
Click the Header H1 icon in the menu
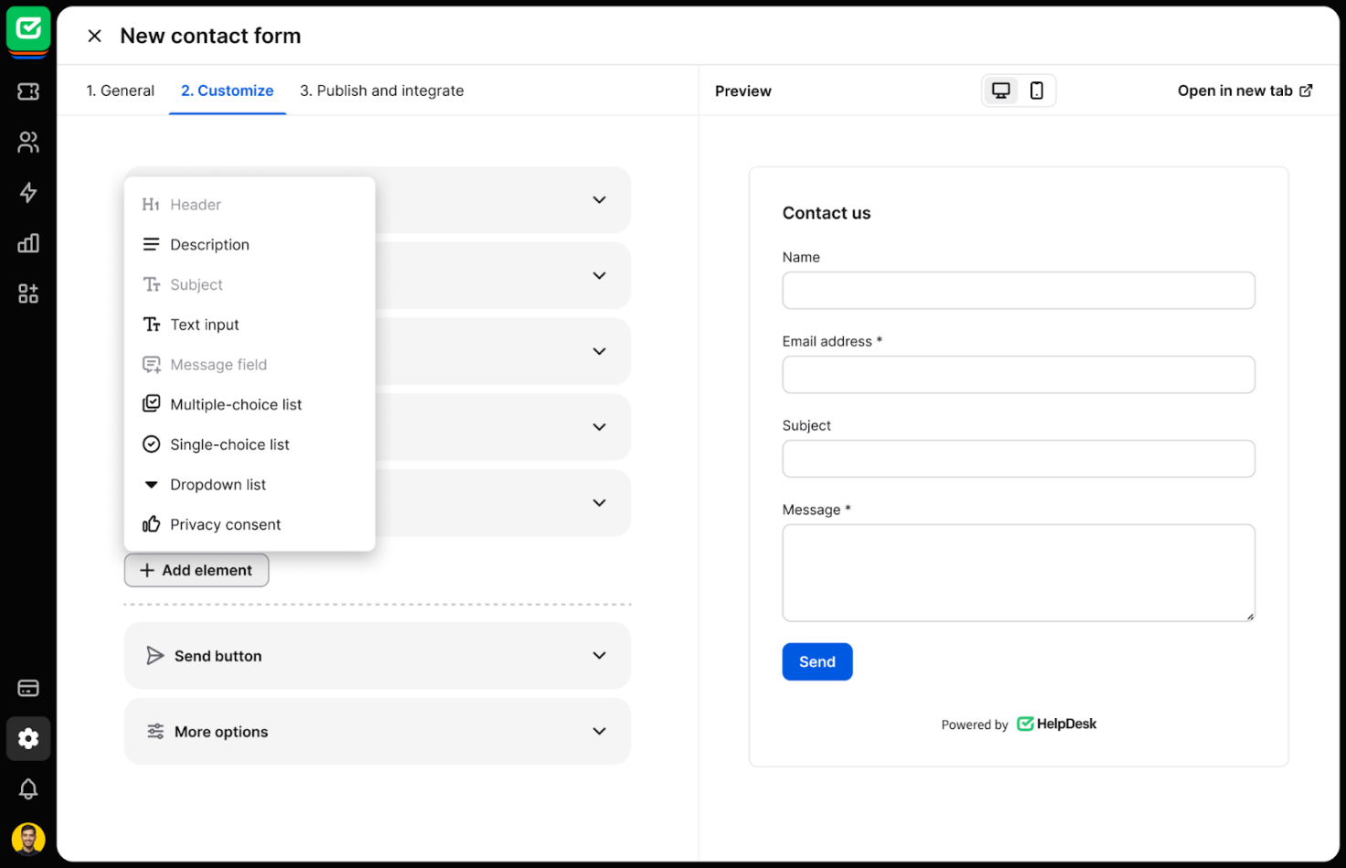click(152, 205)
